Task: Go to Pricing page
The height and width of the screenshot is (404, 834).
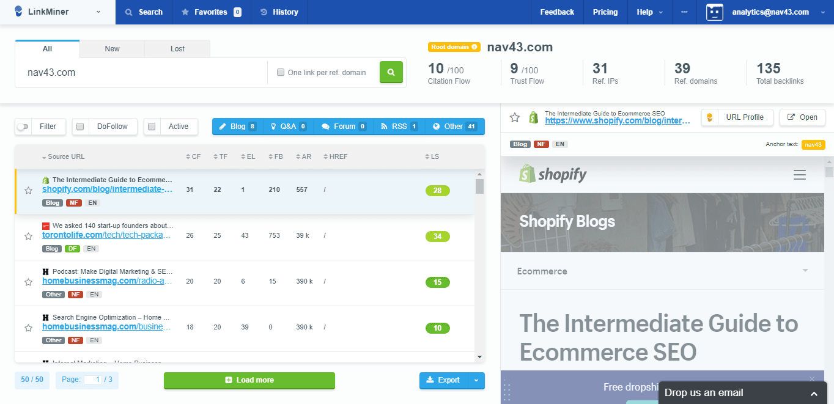Action: click(x=605, y=12)
